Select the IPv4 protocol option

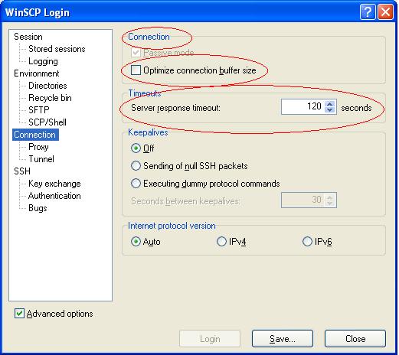point(221,242)
